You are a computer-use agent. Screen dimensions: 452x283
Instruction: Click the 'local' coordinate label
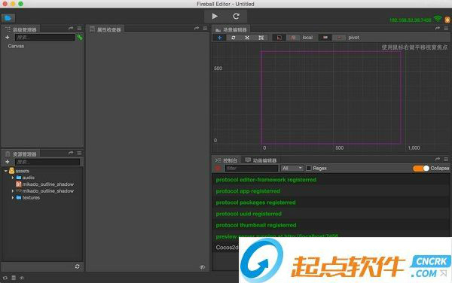coord(307,38)
